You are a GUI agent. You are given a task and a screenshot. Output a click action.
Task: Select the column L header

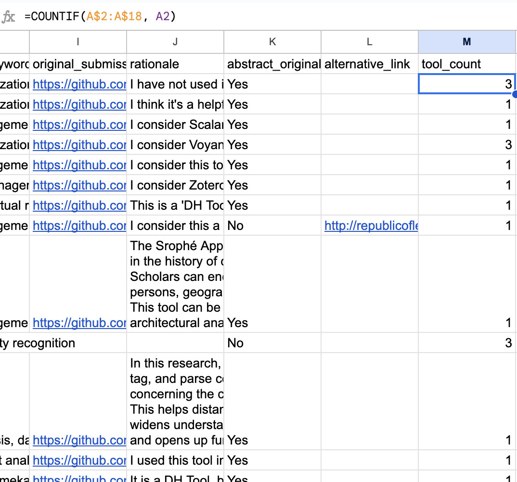tap(369, 42)
